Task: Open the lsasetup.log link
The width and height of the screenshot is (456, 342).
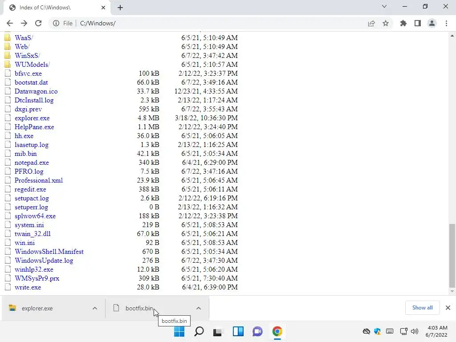Action: coord(32,145)
